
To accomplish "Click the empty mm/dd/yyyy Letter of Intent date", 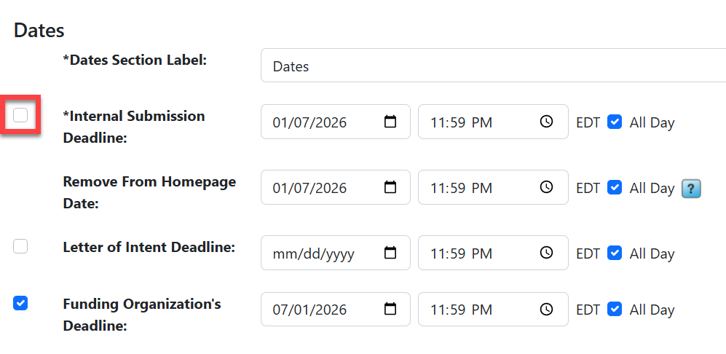I will click(x=313, y=254).
